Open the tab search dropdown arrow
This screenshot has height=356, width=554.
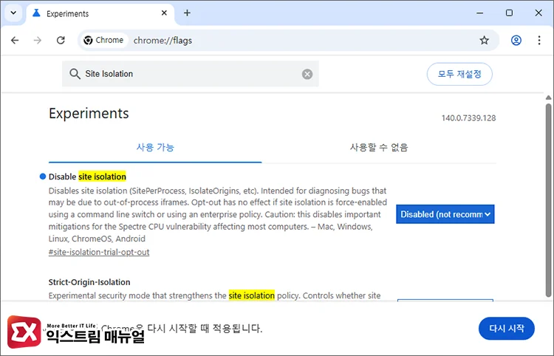coord(13,13)
